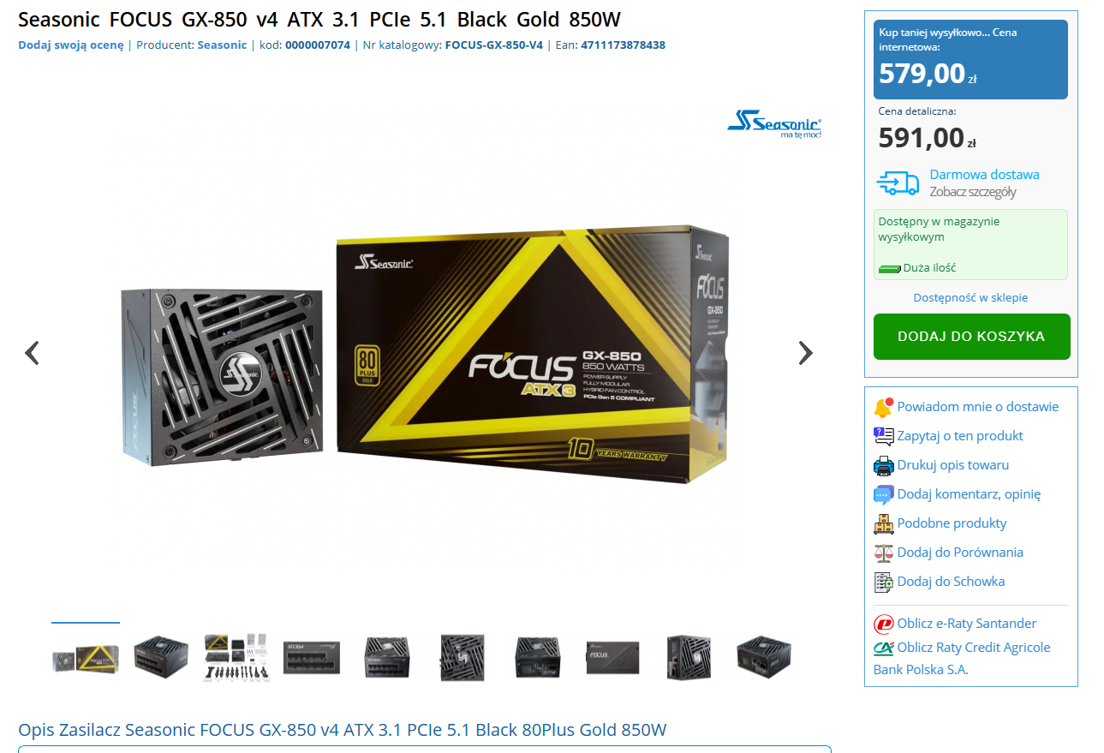Click the clipboard icon for wishlist

[x=884, y=582]
